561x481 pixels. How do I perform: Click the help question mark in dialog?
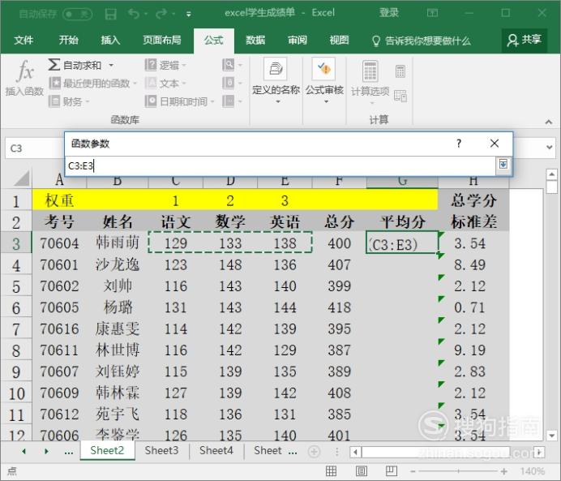coord(459,144)
